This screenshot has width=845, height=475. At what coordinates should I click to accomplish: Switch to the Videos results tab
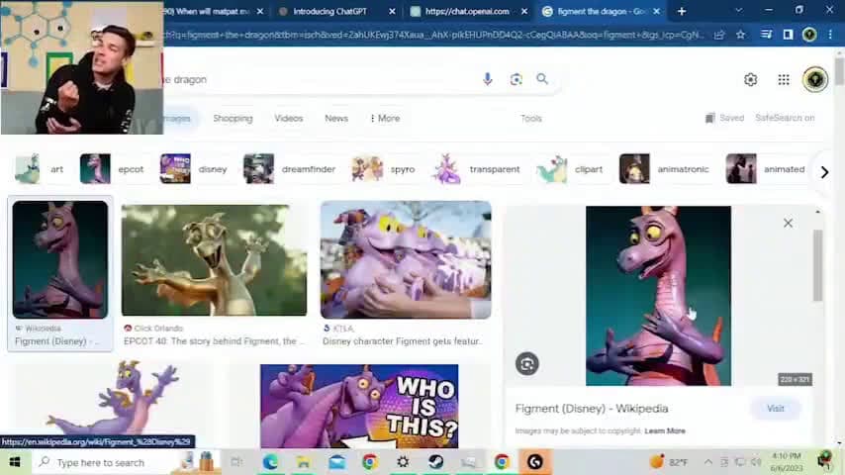pyautogui.click(x=288, y=118)
